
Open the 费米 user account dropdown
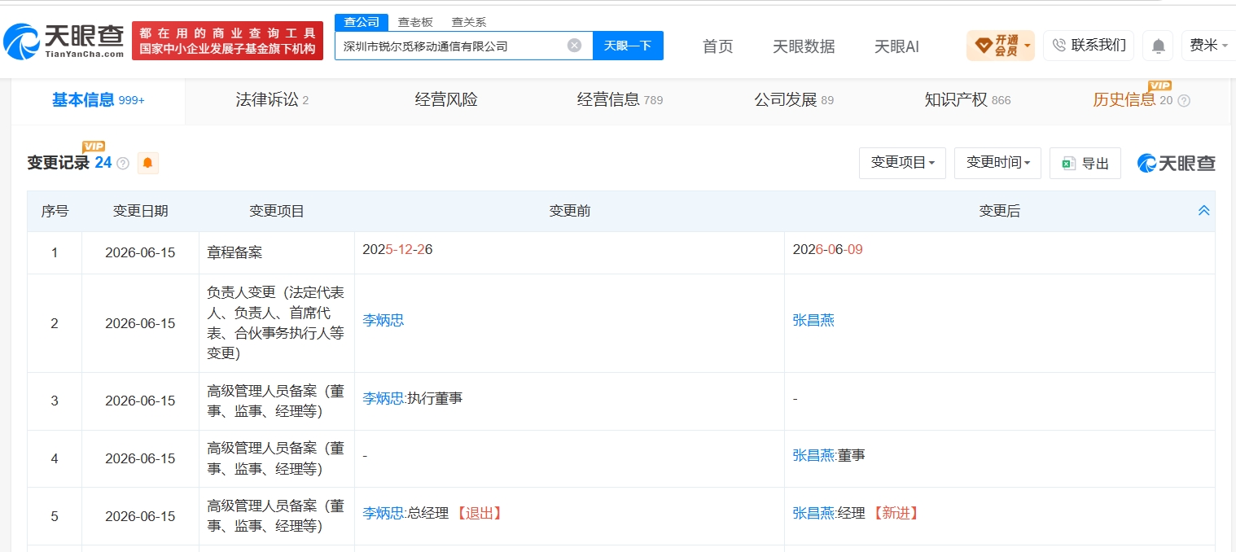tap(1208, 46)
